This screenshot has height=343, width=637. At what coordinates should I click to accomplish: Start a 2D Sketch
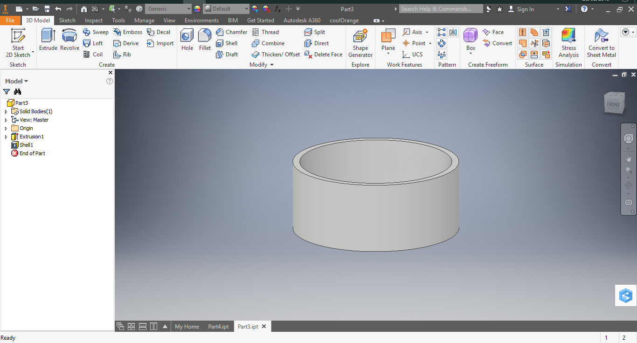18,43
